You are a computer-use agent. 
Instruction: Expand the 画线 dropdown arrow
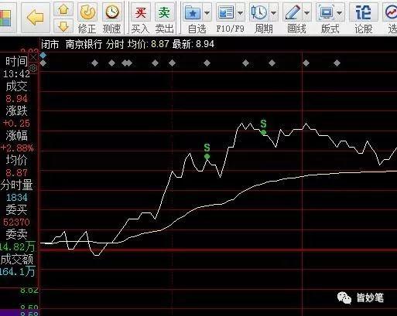coord(307,12)
